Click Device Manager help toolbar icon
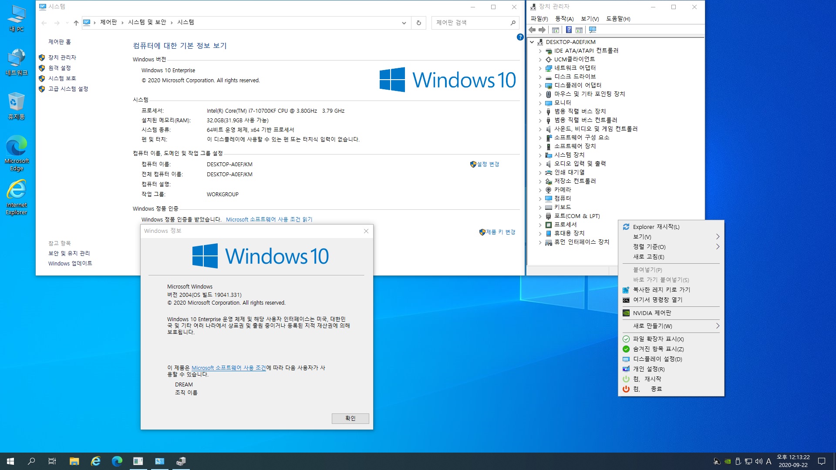The width and height of the screenshot is (836, 470). click(x=569, y=30)
